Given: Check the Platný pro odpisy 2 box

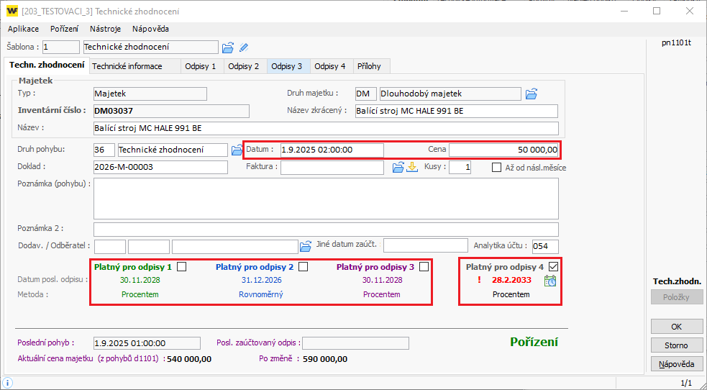Looking at the screenshot, I should 304,267.
